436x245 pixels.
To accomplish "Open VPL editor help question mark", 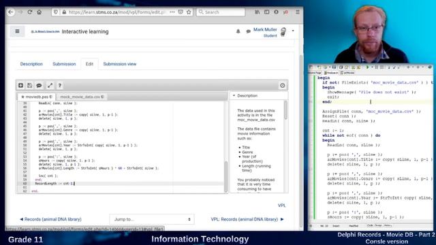I will pyautogui.click(x=59, y=86).
